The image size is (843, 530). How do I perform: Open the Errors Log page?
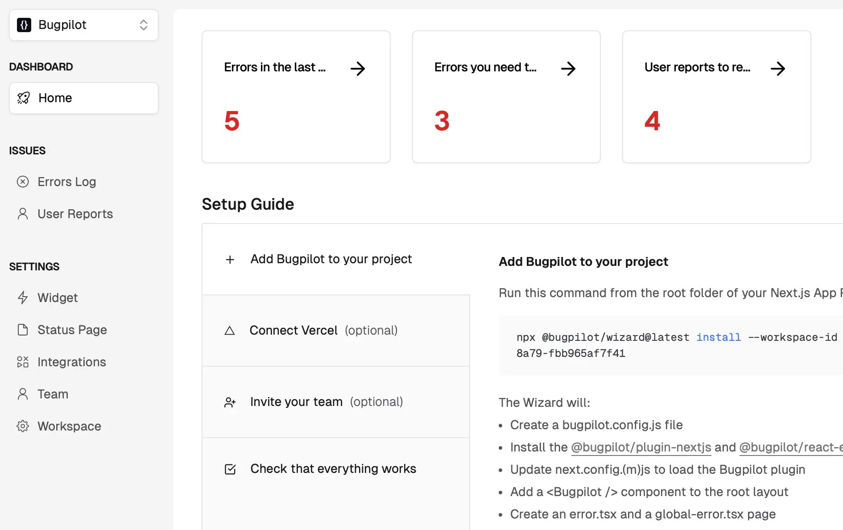[x=67, y=182]
